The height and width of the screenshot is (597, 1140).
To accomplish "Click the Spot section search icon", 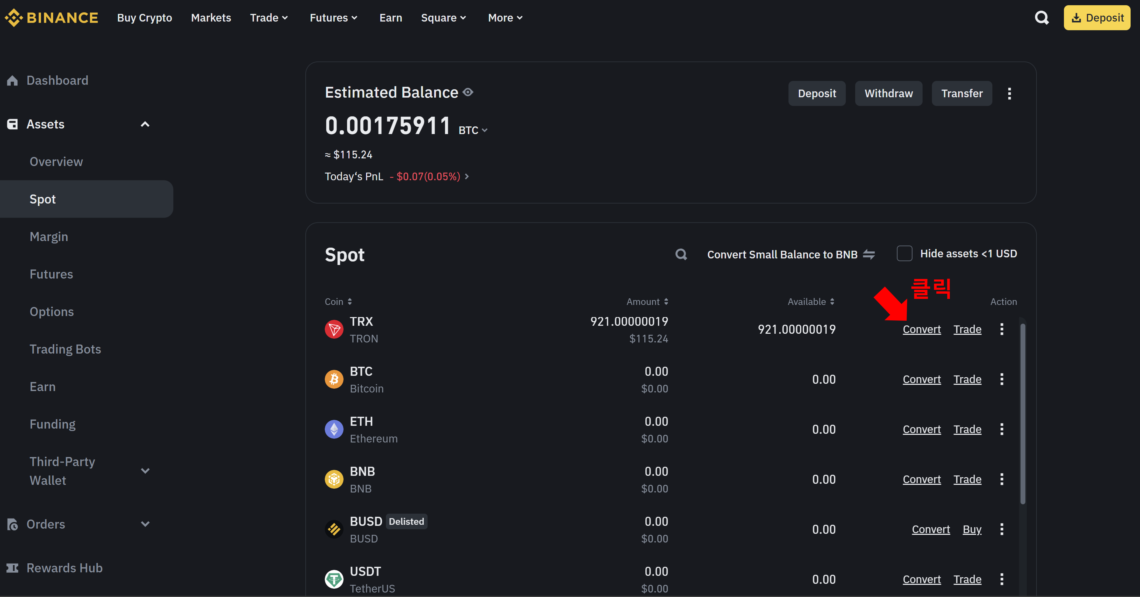I will (681, 254).
